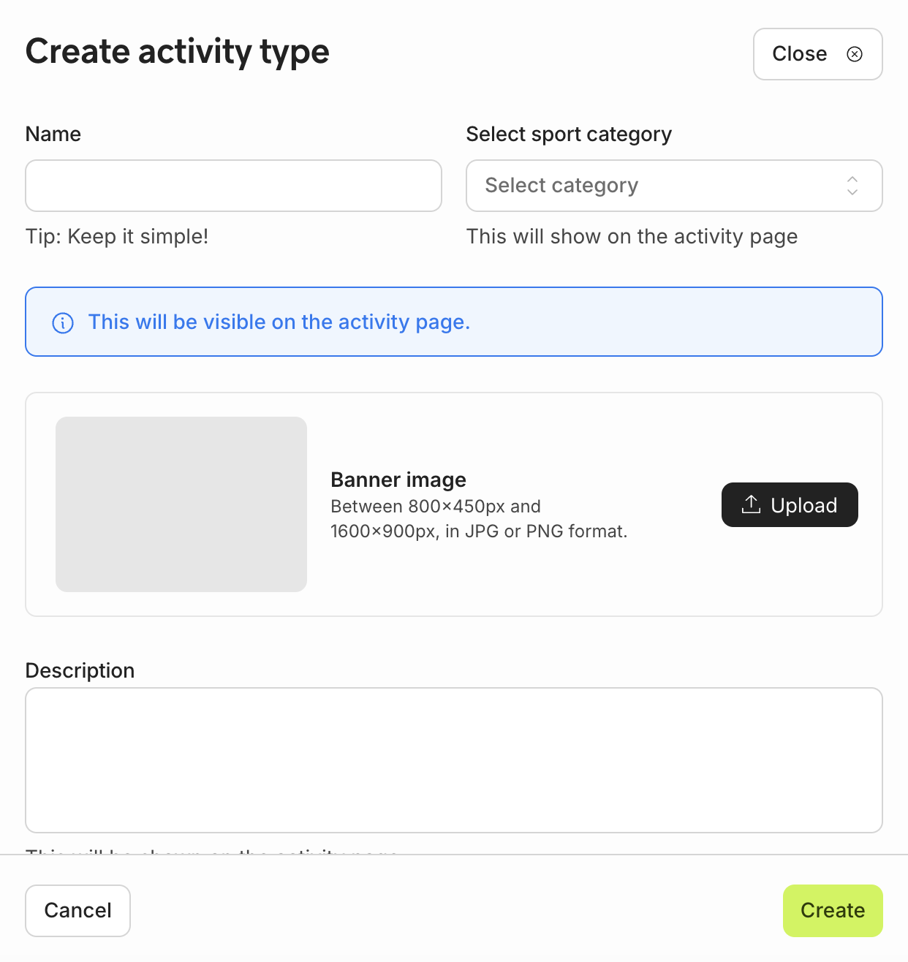
Task: Click the Select sport category label
Action: coord(569,135)
